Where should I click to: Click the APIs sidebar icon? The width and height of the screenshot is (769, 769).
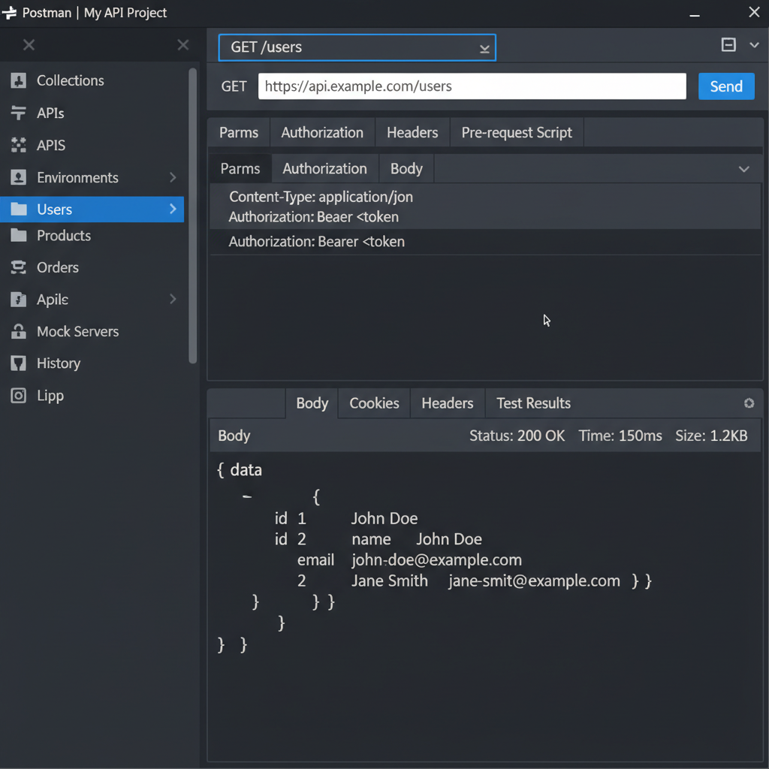click(19, 113)
